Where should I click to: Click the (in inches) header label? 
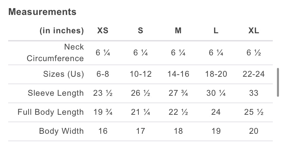click(x=61, y=31)
